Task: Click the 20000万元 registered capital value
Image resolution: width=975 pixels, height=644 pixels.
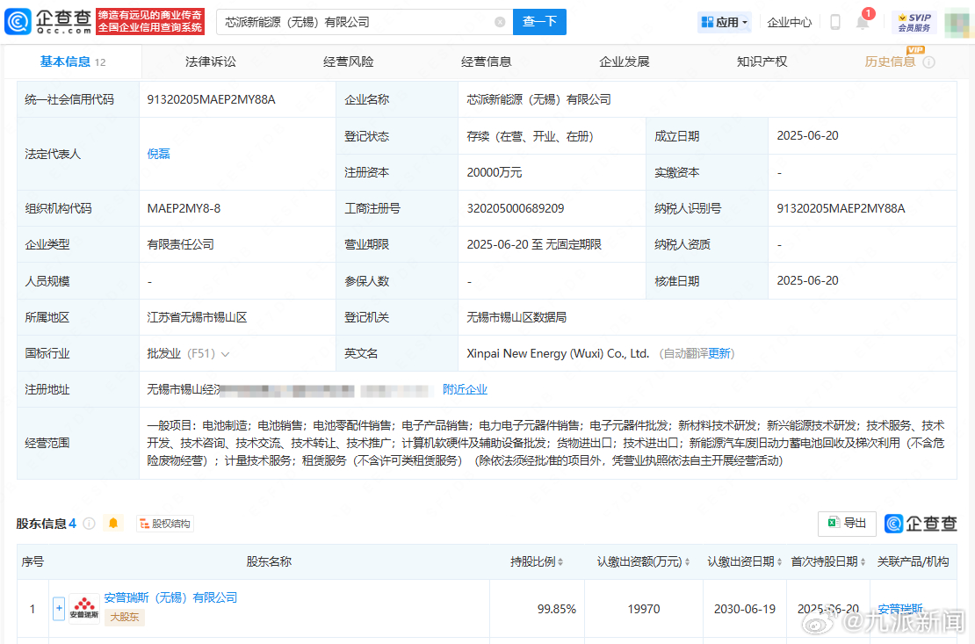Action: [x=495, y=172]
